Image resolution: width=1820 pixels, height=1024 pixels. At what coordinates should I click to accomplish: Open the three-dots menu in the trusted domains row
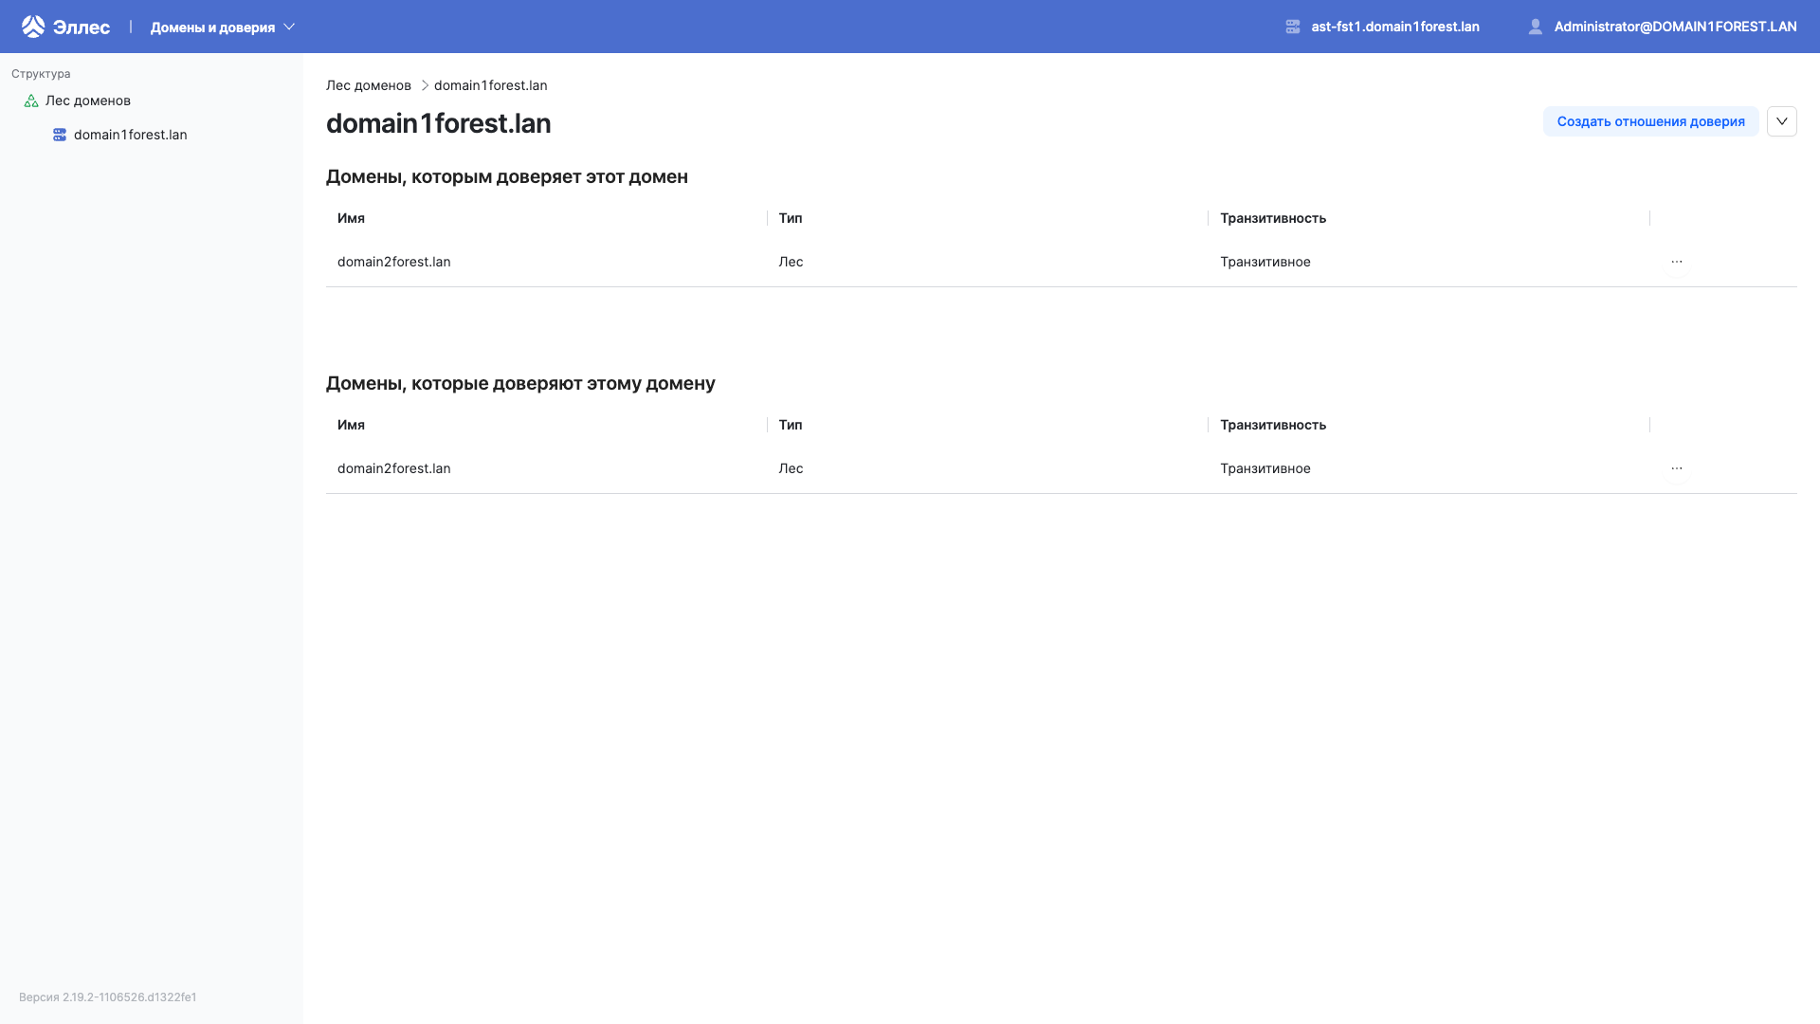pyautogui.click(x=1677, y=262)
